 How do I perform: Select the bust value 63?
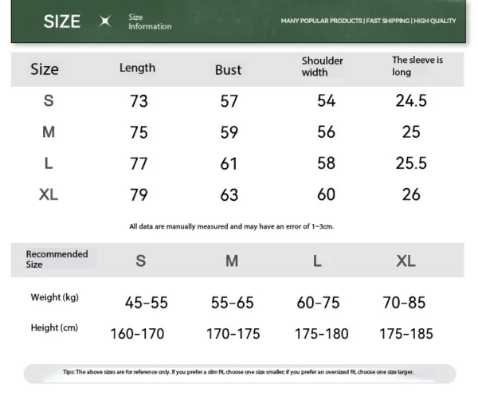(229, 194)
